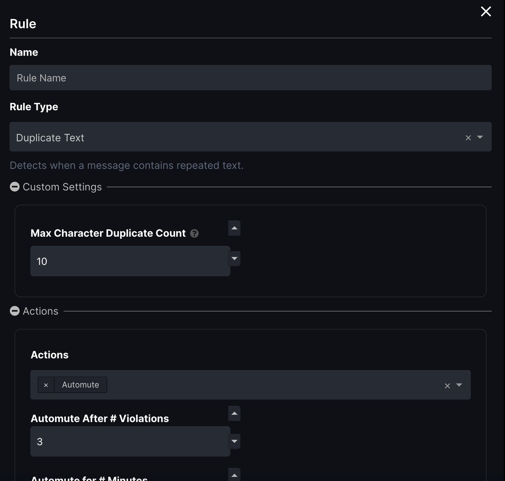This screenshot has width=505, height=481.
Task: Close the Rule dialog
Action: tap(486, 12)
